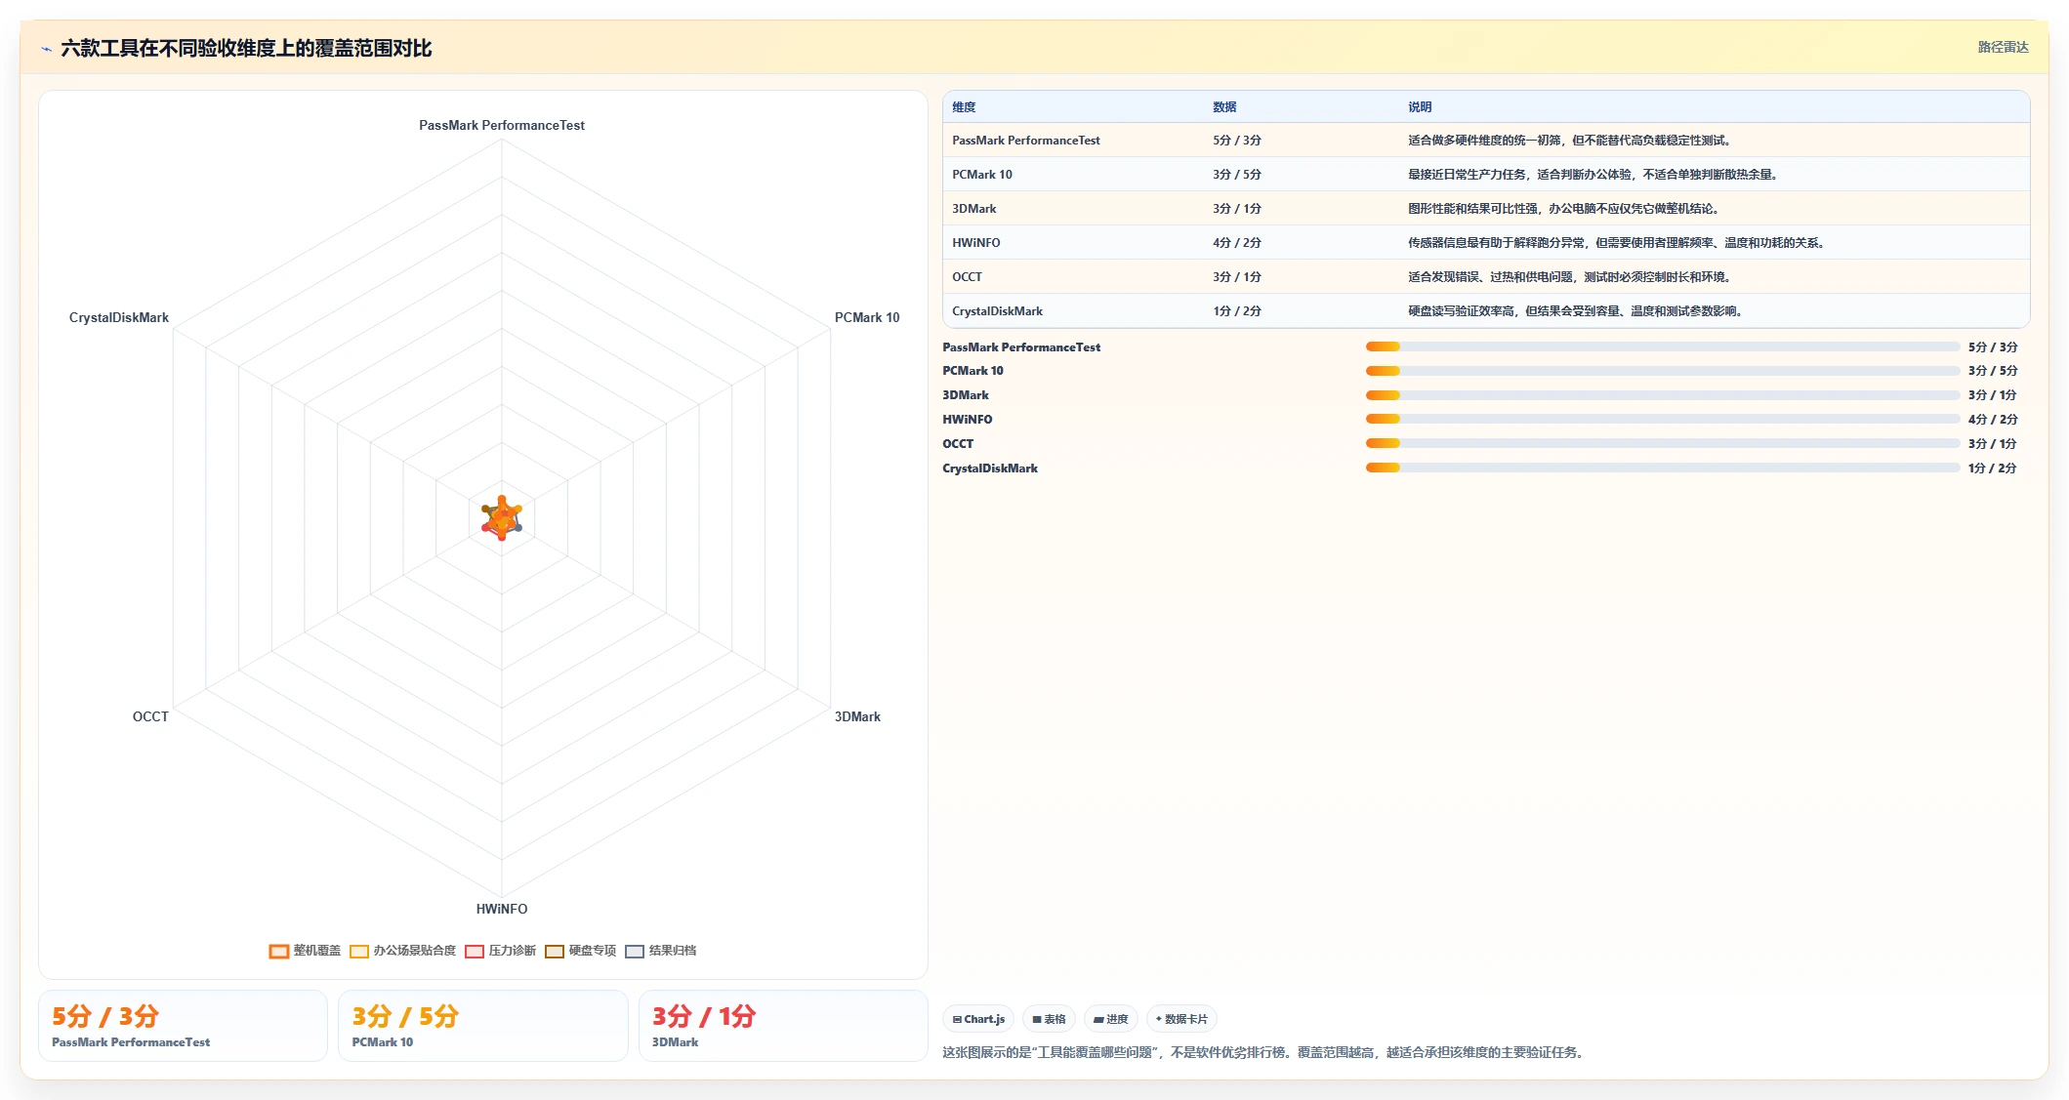Click the 路径雷达 label in header
Viewport: 2069px width, 1100px height.
[2003, 47]
